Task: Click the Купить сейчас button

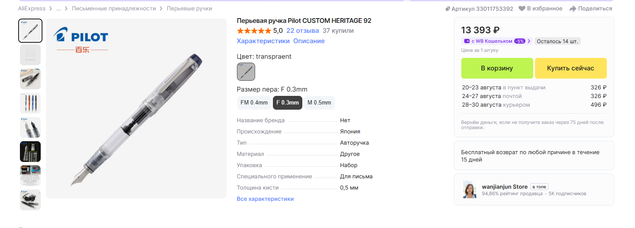Action: tap(570, 68)
